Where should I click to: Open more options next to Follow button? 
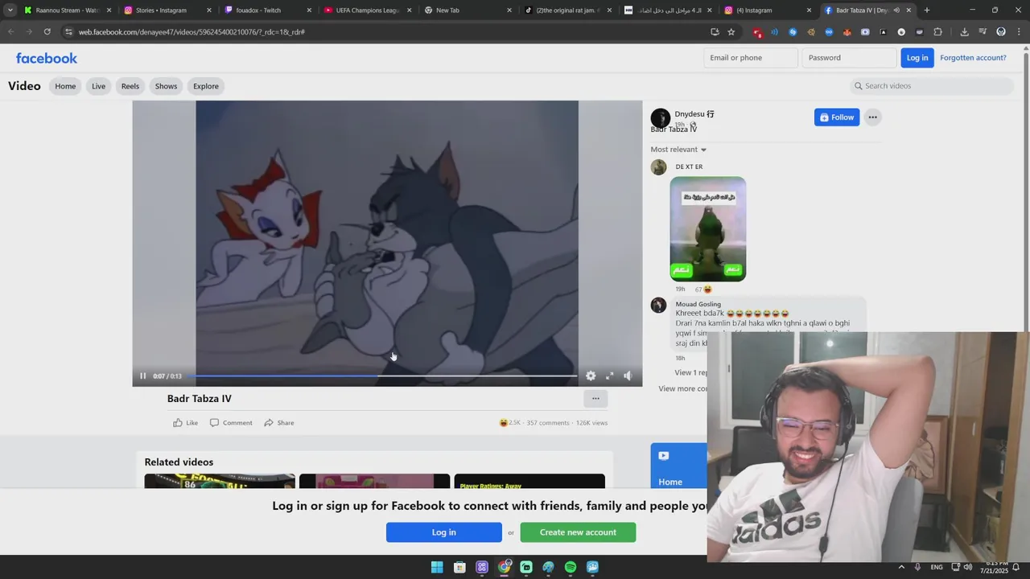pos(872,117)
